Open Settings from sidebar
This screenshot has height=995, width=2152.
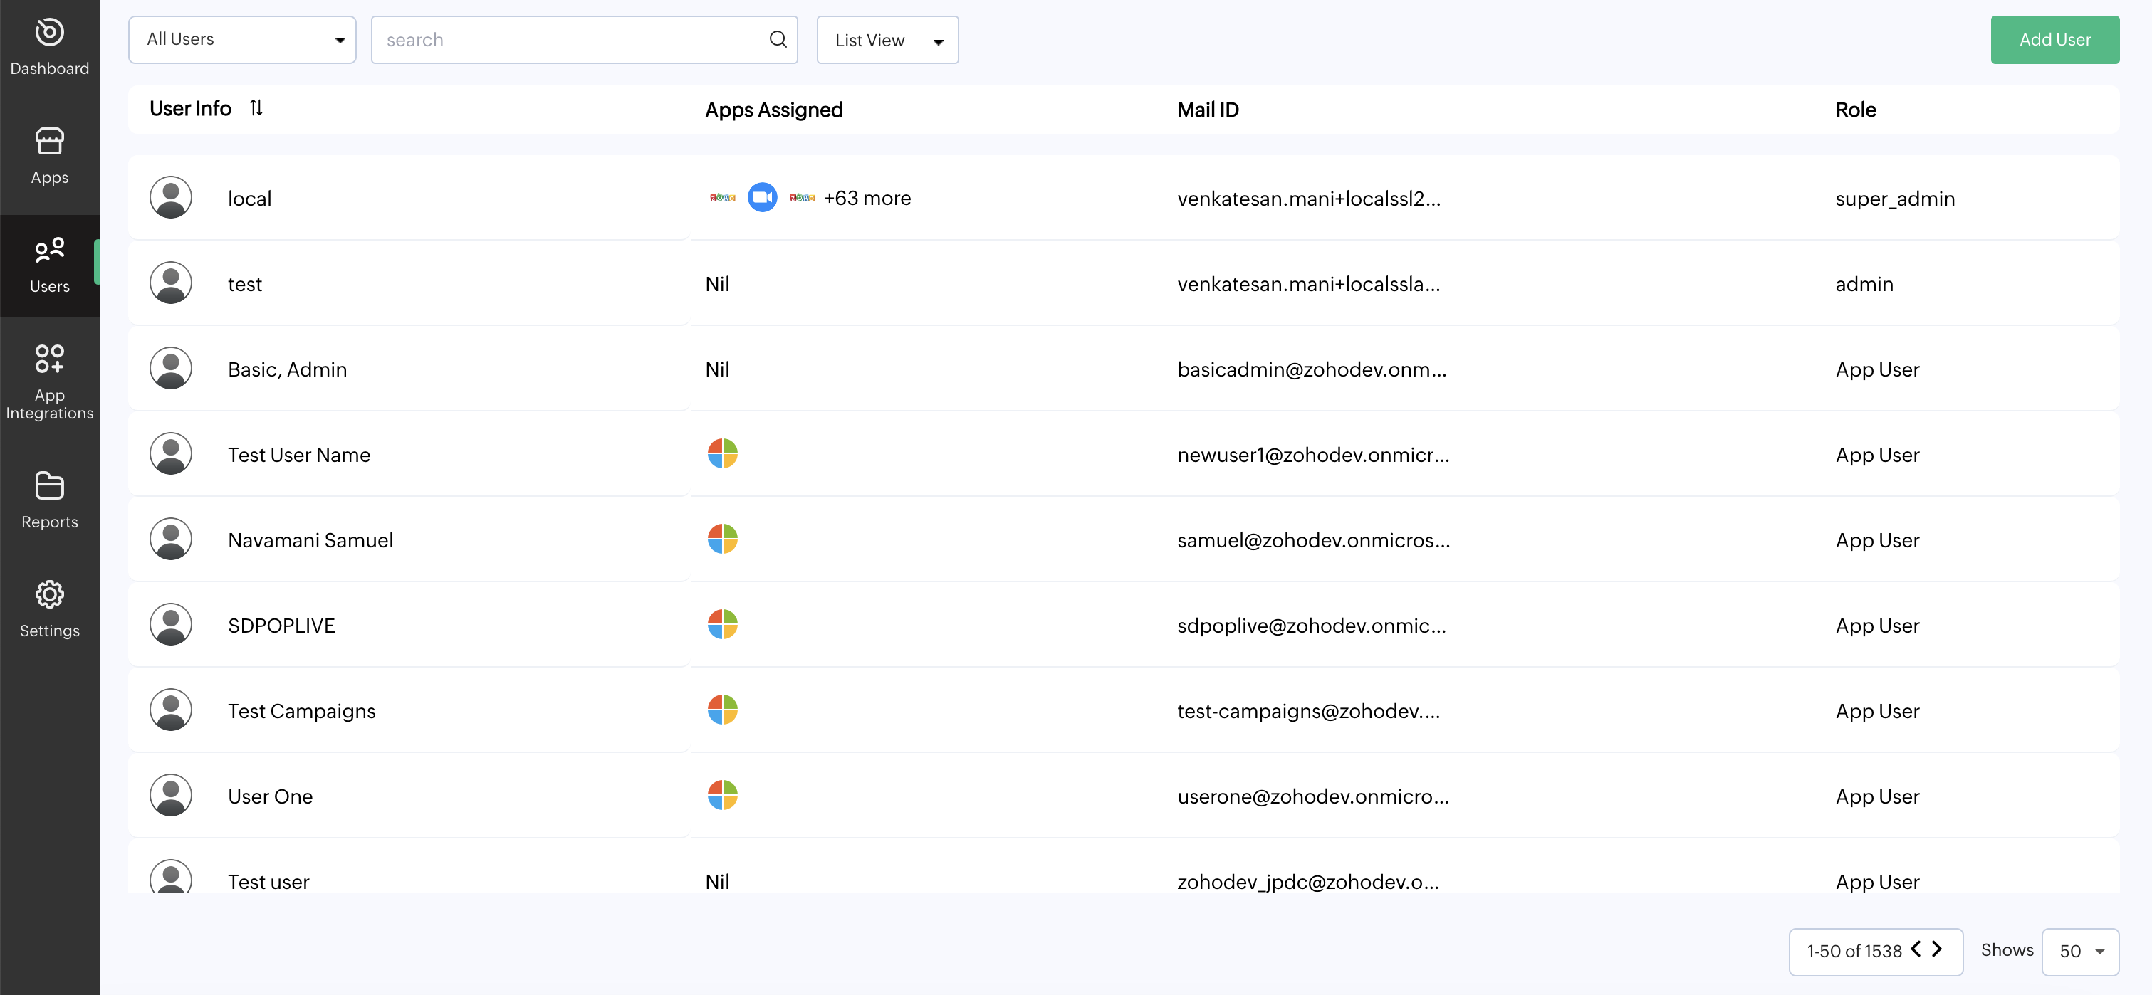[x=49, y=609]
